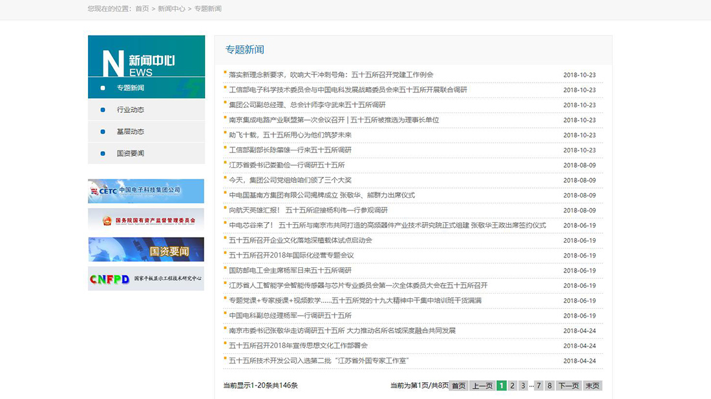Open article 中国电科副总经理杨军一行调研五十五所
This screenshot has width=711, height=399.
290,316
